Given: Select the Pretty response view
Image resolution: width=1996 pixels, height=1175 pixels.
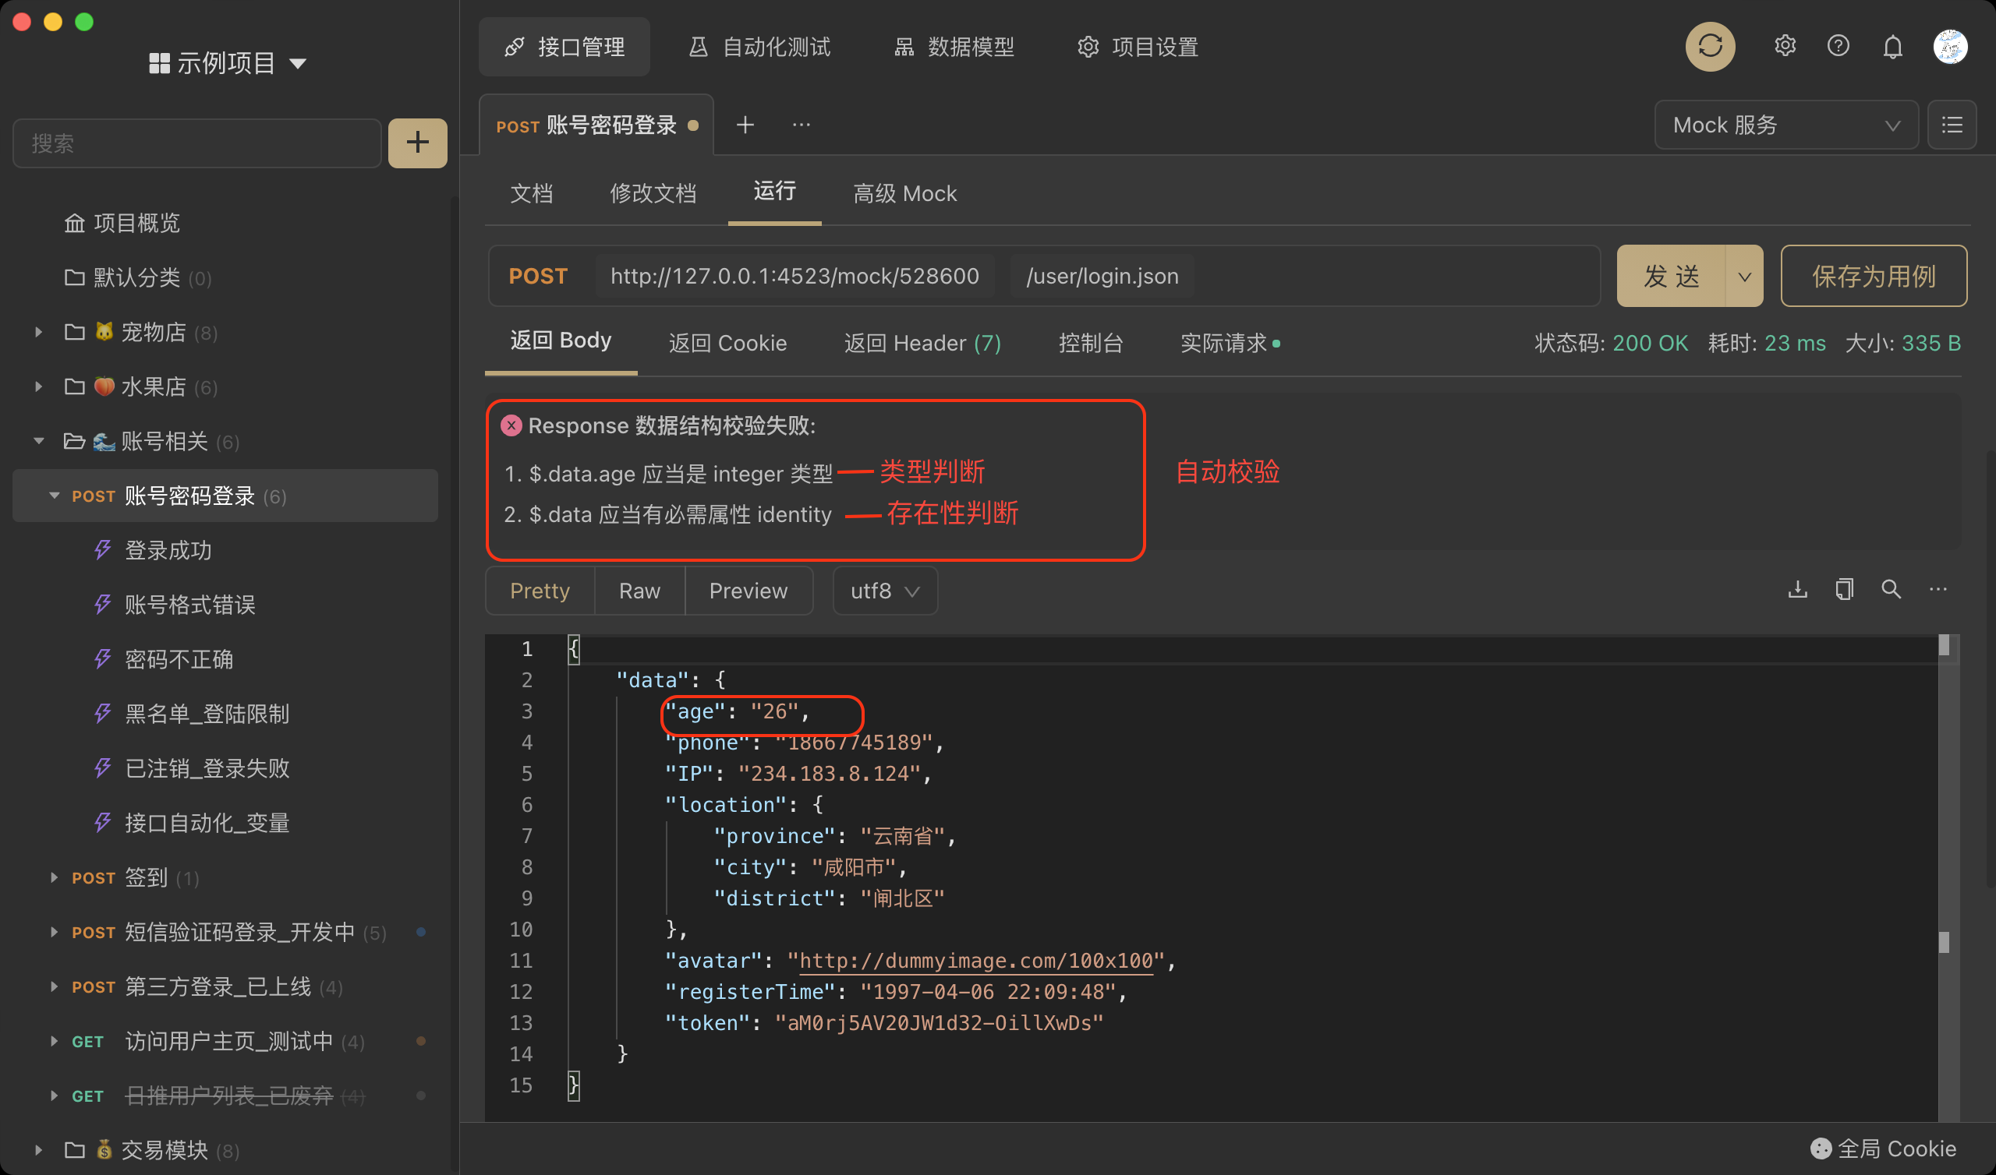Looking at the screenshot, I should click(540, 591).
